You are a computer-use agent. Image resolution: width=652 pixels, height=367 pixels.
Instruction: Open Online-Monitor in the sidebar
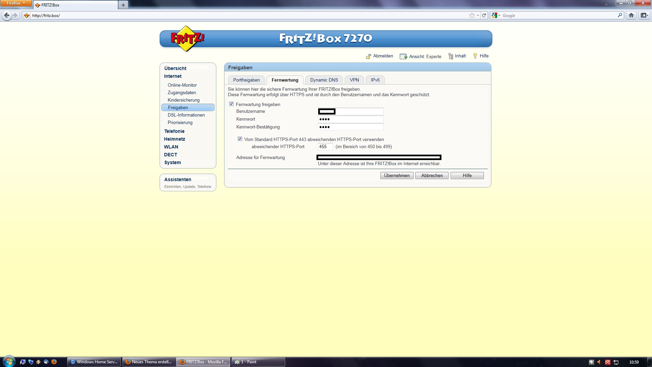point(182,85)
